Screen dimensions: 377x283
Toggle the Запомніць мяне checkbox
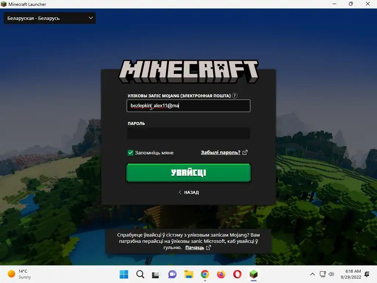click(130, 153)
